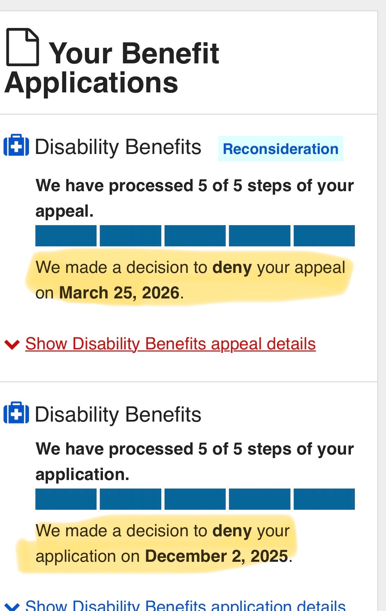Click the last segment of the application progress bar
Image resolution: width=386 pixels, height=611 pixels.
click(x=324, y=499)
